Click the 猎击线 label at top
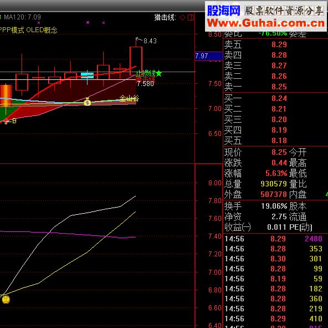The width and height of the screenshot is (328, 328). point(165,17)
